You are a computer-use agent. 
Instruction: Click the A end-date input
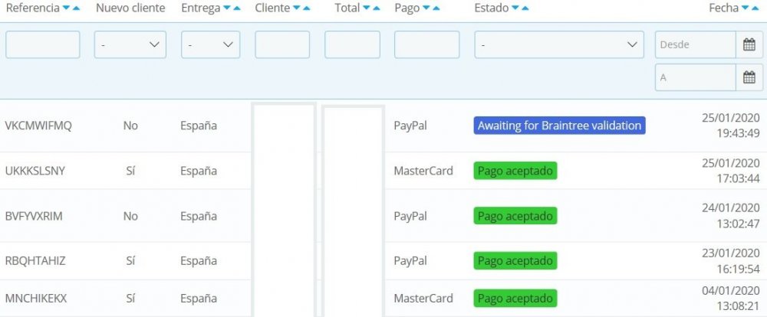pyautogui.click(x=696, y=77)
